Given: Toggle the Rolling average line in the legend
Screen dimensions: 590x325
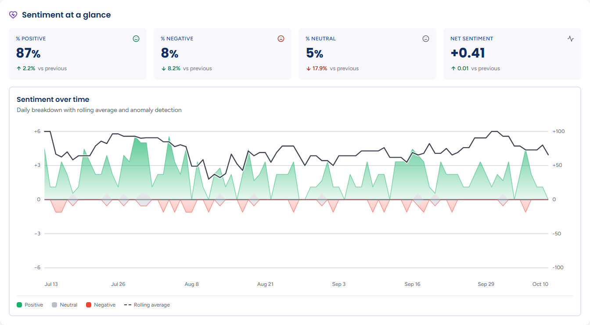Looking at the screenshot, I should [147, 305].
